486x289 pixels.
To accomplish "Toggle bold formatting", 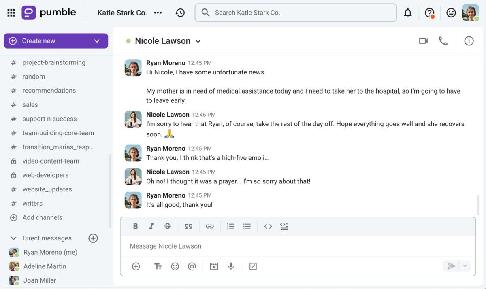I will point(136,226).
